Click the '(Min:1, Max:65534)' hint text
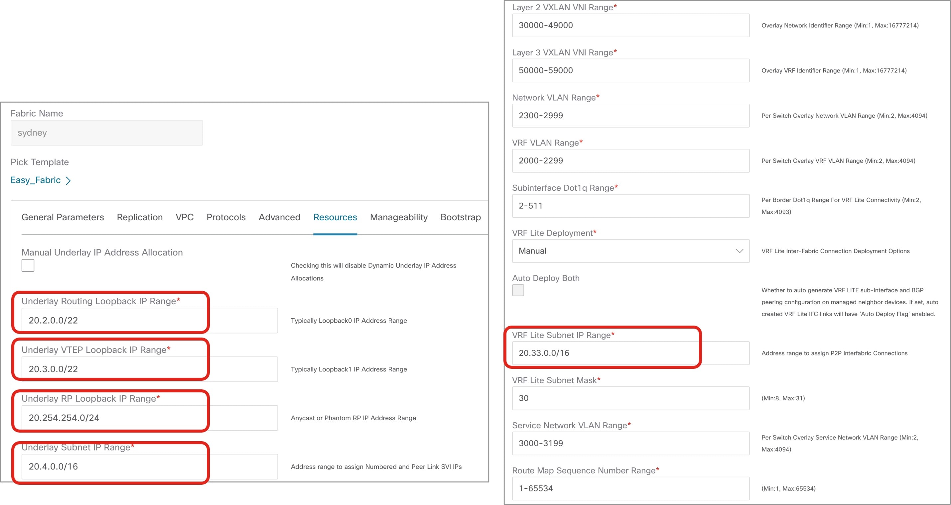 [x=788, y=488]
